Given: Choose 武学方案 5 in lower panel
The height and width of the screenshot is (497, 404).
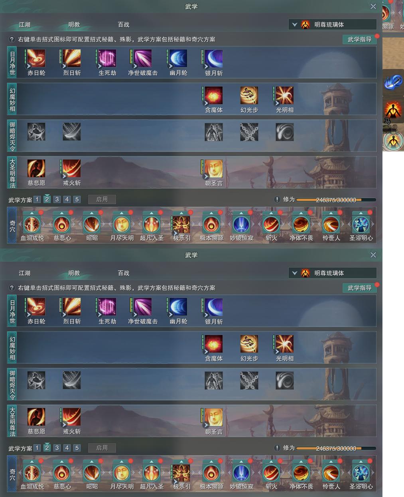Looking at the screenshot, I should click(x=77, y=448).
